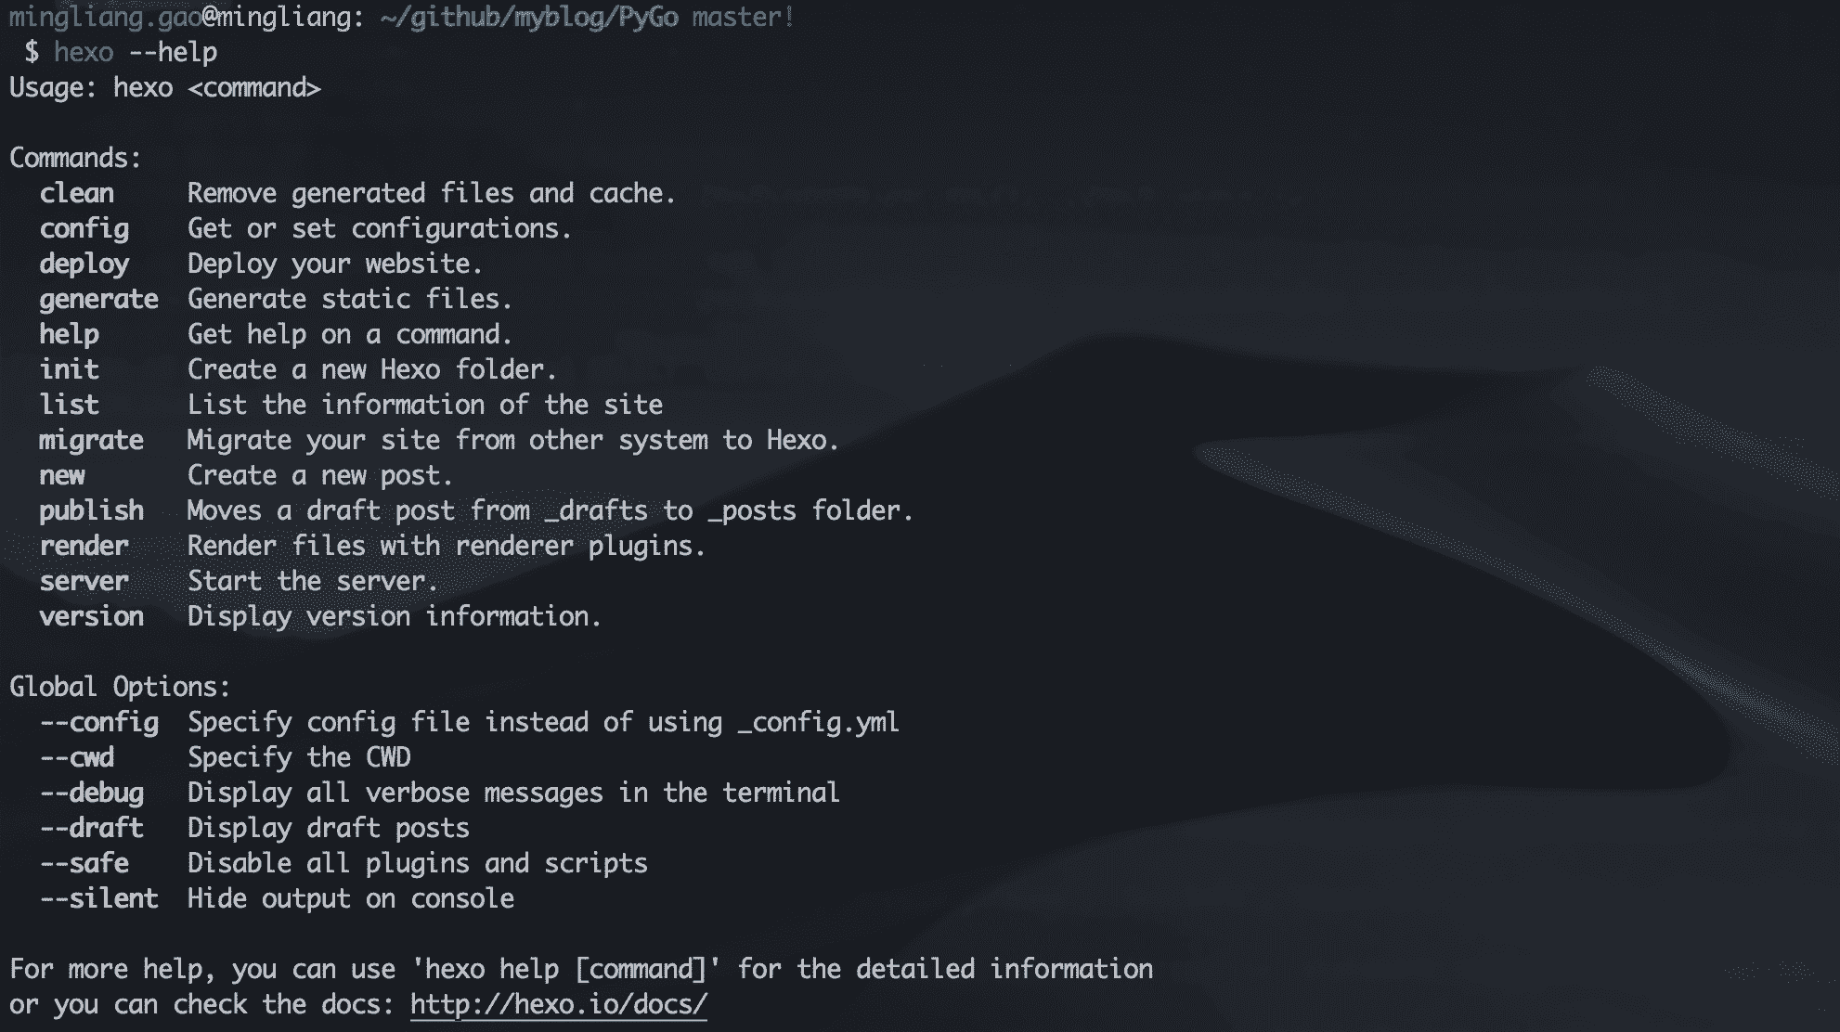1840x1032 pixels.
Task: Click the '--debug' global option
Action: click(91, 793)
